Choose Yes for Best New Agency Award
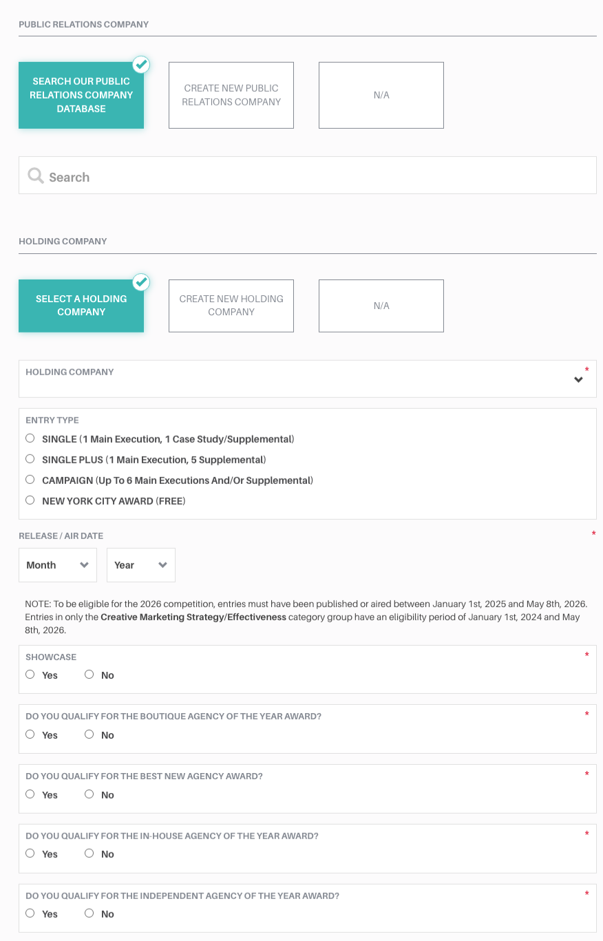Image resolution: width=603 pixels, height=941 pixels. coord(30,794)
